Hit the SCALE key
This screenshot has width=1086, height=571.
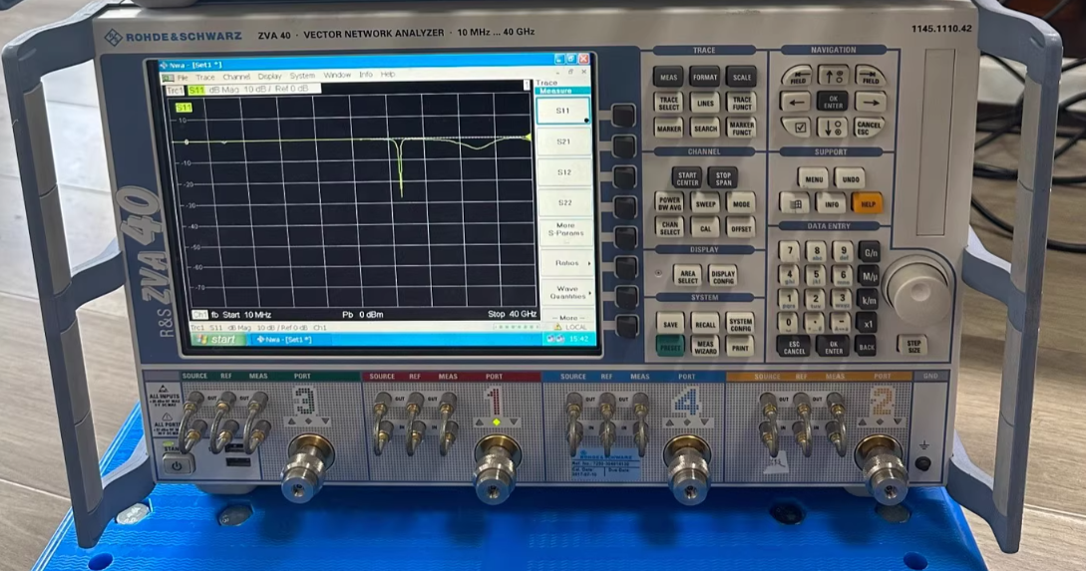click(x=741, y=78)
